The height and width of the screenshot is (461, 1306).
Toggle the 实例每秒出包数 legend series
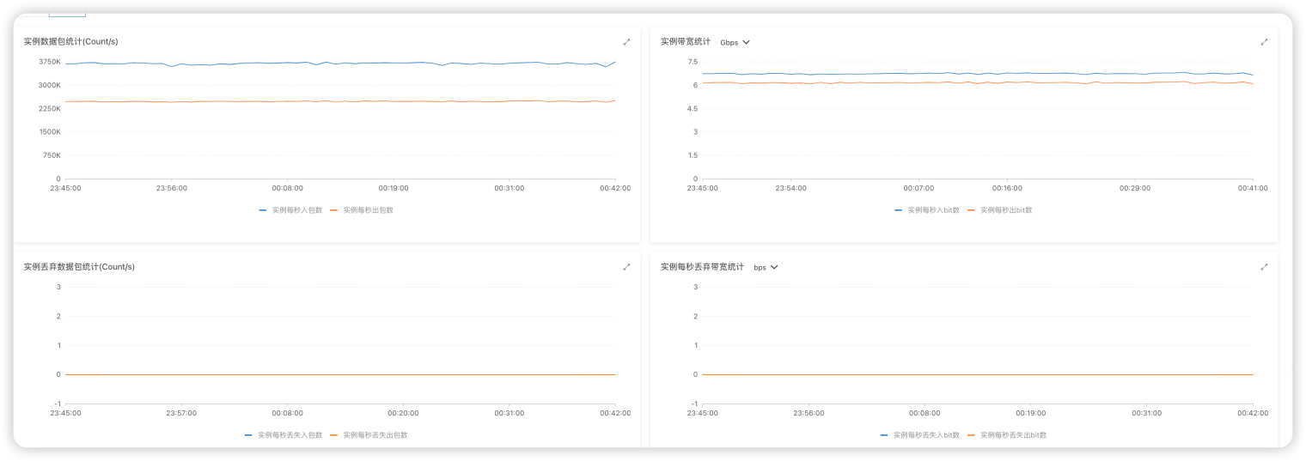(x=362, y=209)
